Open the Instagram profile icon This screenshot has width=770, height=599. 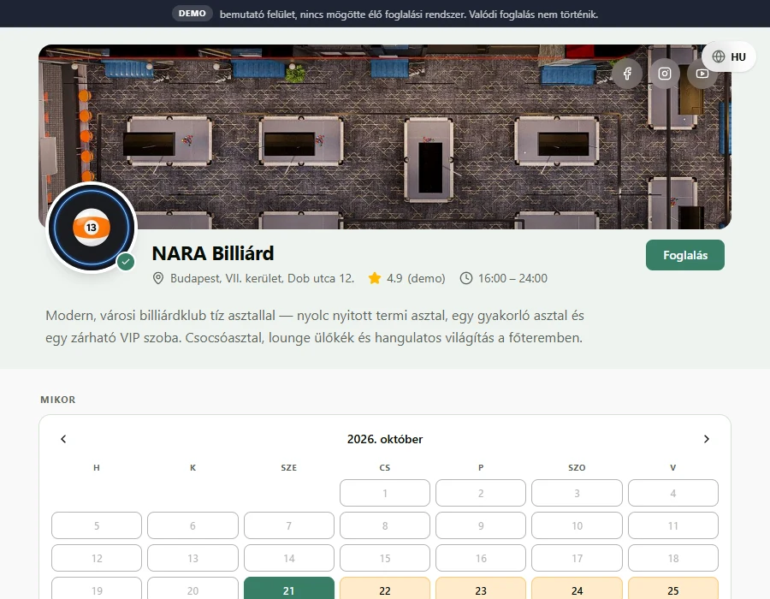coord(665,74)
